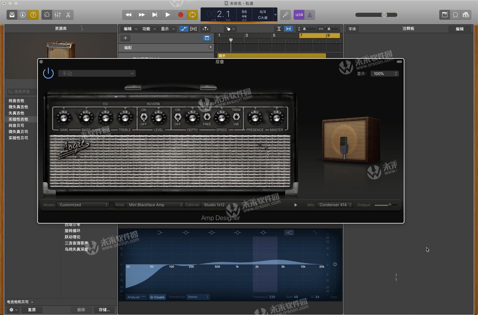
Task: Open the library gear settings menu
Action: (13, 310)
